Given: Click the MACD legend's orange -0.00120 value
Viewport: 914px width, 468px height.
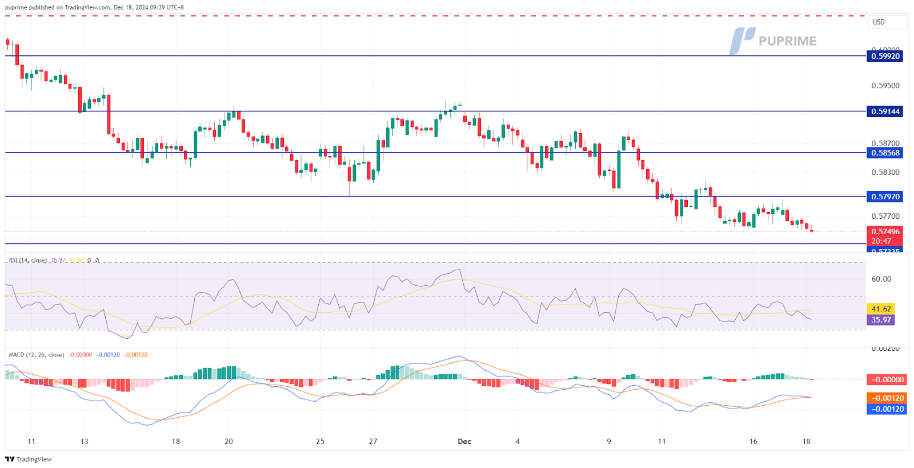Looking at the screenshot, I should point(135,355).
